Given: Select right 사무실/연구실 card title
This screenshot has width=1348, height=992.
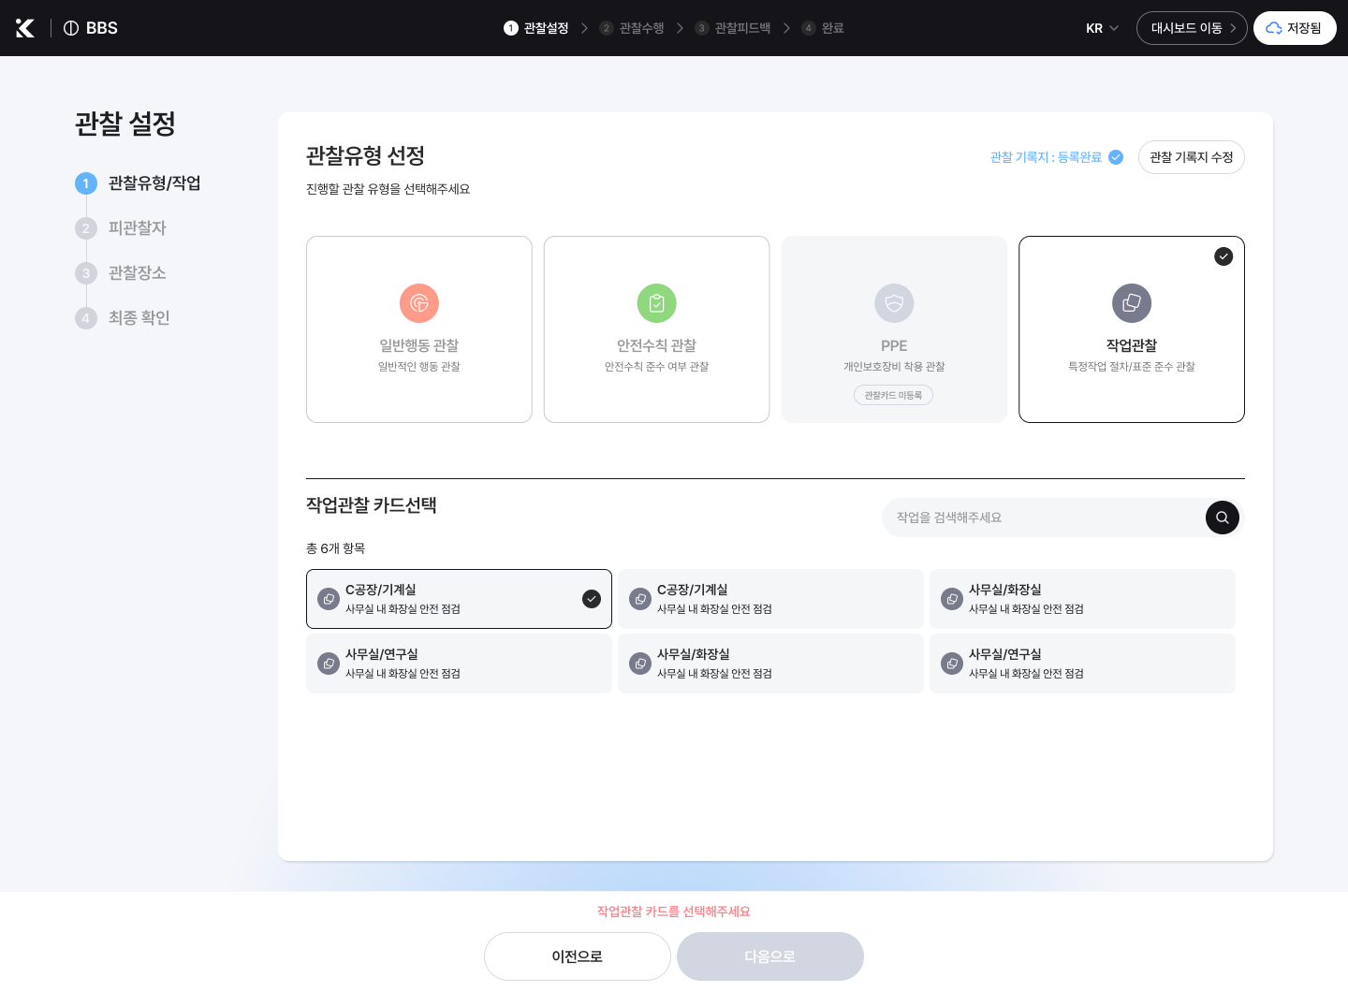Looking at the screenshot, I should [x=1005, y=654].
